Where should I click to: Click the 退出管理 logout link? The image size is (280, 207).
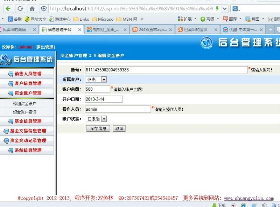click(x=45, y=47)
